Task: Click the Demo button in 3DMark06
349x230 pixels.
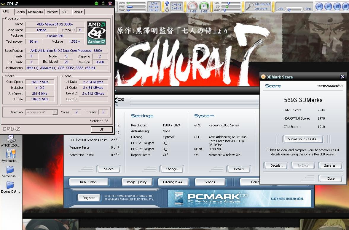Action: pyautogui.click(x=250, y=182)
